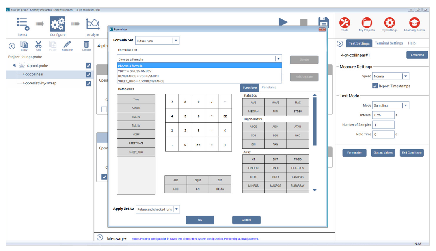Open My Projects folder icon
Viewport: 436px width, 251px height.
(x=367, y=23)
